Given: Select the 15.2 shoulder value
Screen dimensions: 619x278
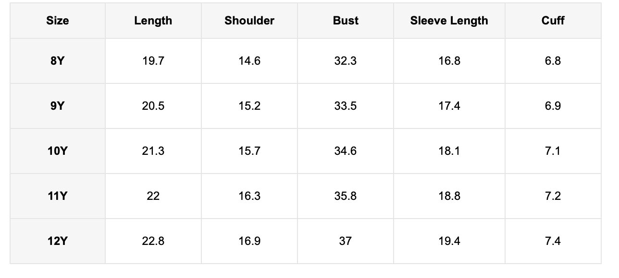Looking at the screenshot, I should point(249,106).
